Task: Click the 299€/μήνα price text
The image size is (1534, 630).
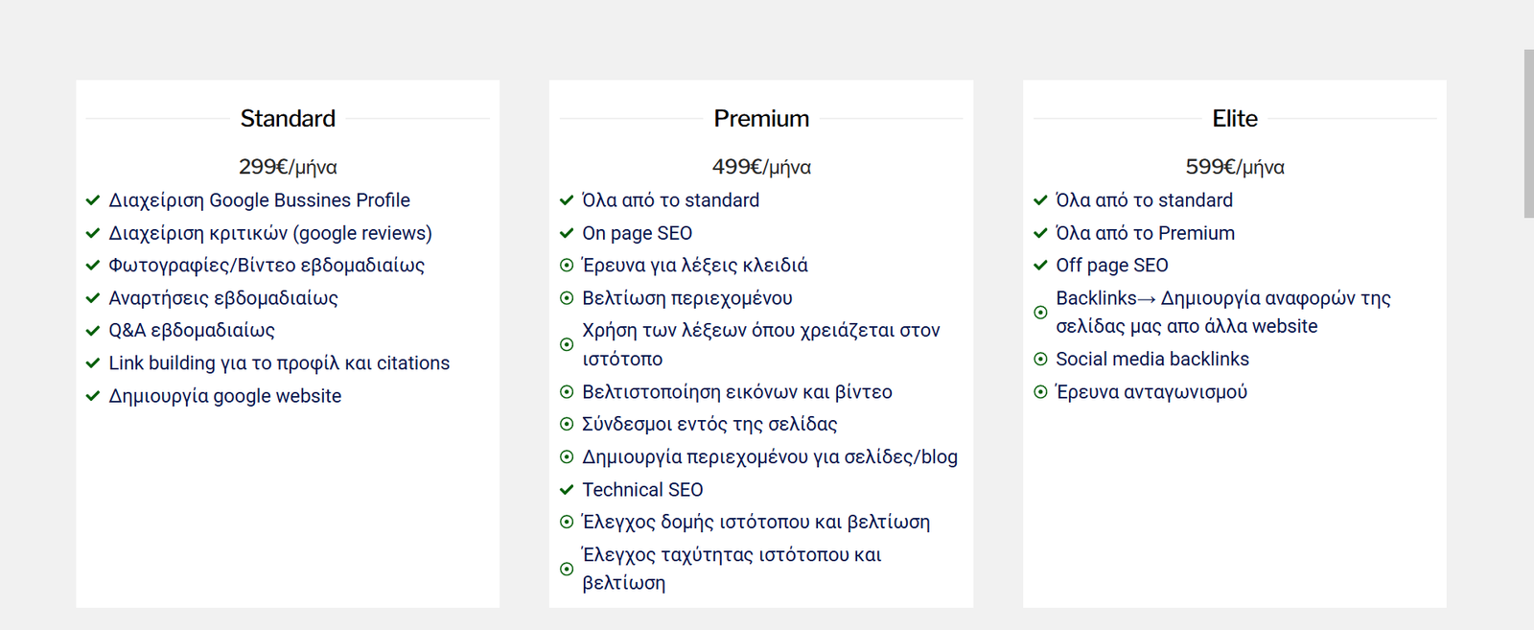Action: click(x=288, y=167)
